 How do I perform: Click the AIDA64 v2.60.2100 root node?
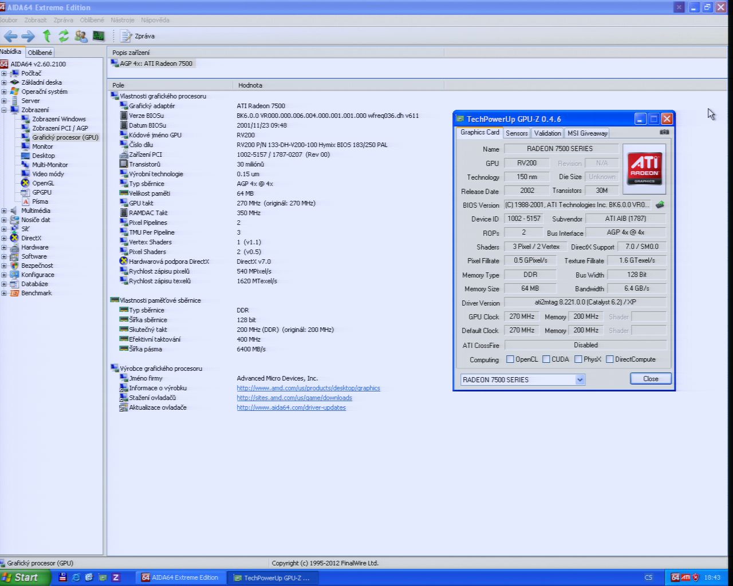pyautogui.click(x=38, y=64)
